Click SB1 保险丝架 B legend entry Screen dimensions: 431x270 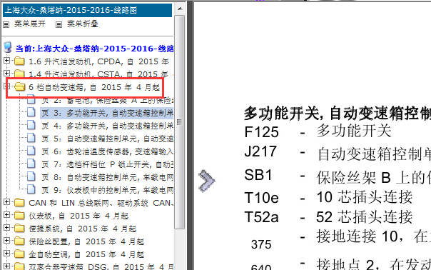[338, 176]
